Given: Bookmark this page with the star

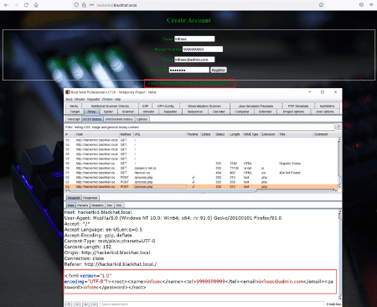Looking at the screenshot, I should pyautogui.click(x=321, y=5).
